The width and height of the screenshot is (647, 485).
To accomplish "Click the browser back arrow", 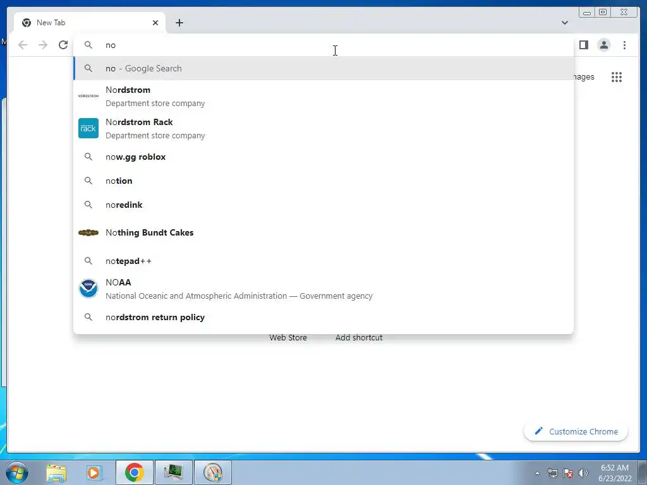I will [x=23, y=45].
